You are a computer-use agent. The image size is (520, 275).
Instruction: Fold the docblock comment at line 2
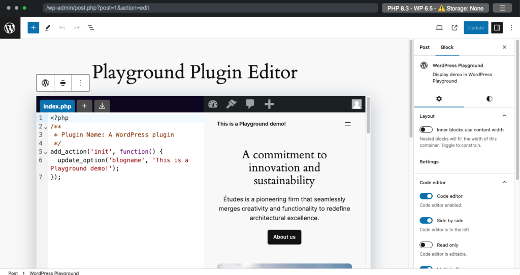[46, 127]
